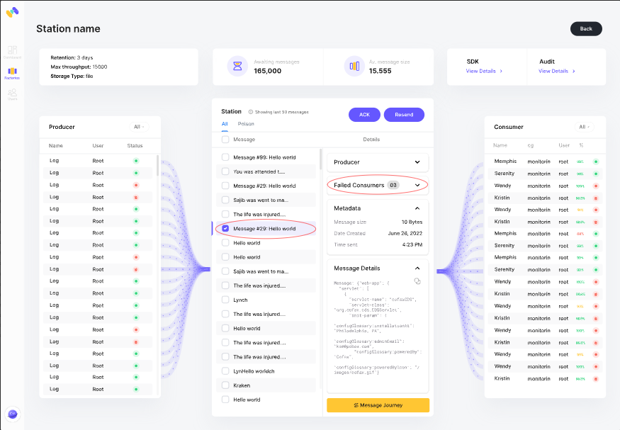Viewport: 620px width, 430px height.
Task: Open the Consumer panel 'All' filter dropdown
Action: click(x=584, y=127)
